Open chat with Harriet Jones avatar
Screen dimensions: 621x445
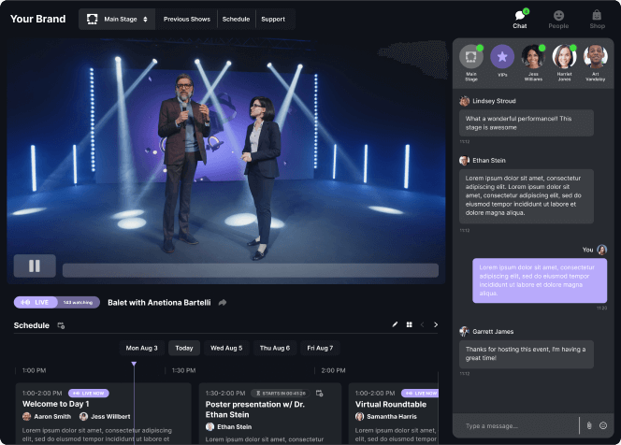coord(563,58)
